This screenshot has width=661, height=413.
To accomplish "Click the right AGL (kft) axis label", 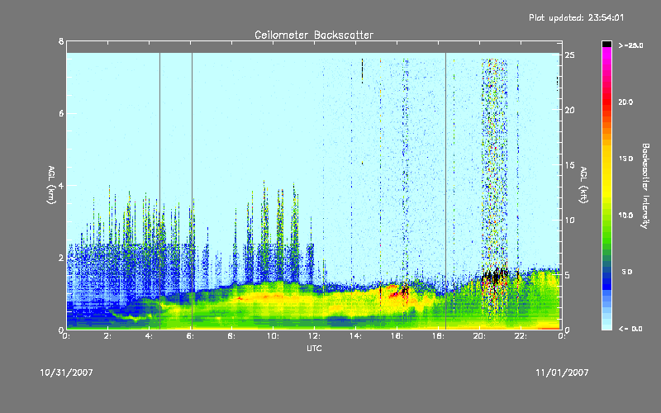I will (x=583, y=185).
